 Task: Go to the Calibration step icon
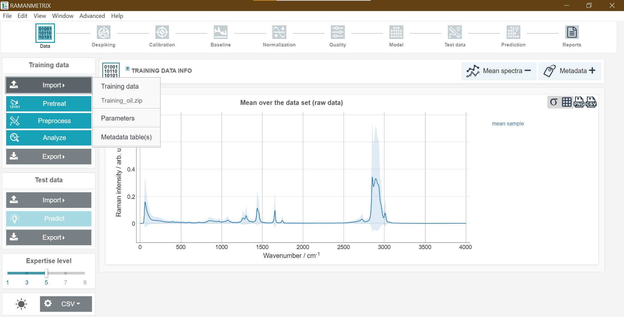point(162,32)
